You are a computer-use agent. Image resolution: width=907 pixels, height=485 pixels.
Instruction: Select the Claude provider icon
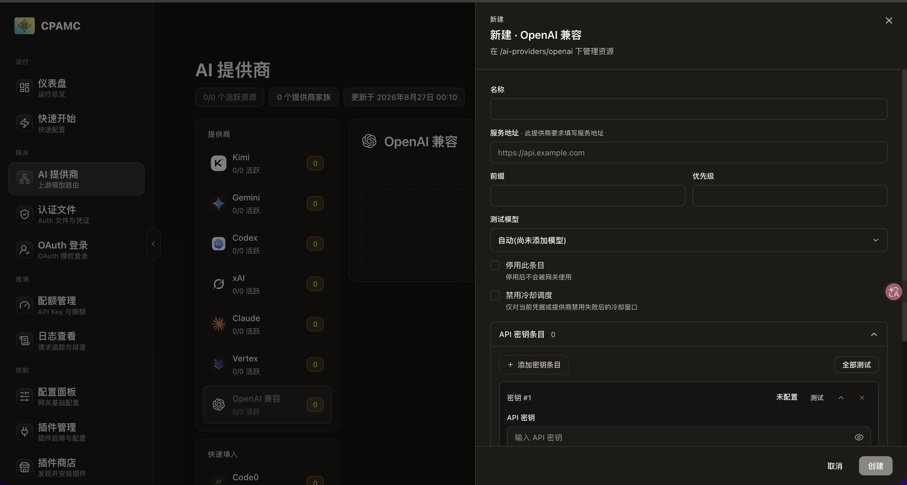tap(218, 324)
